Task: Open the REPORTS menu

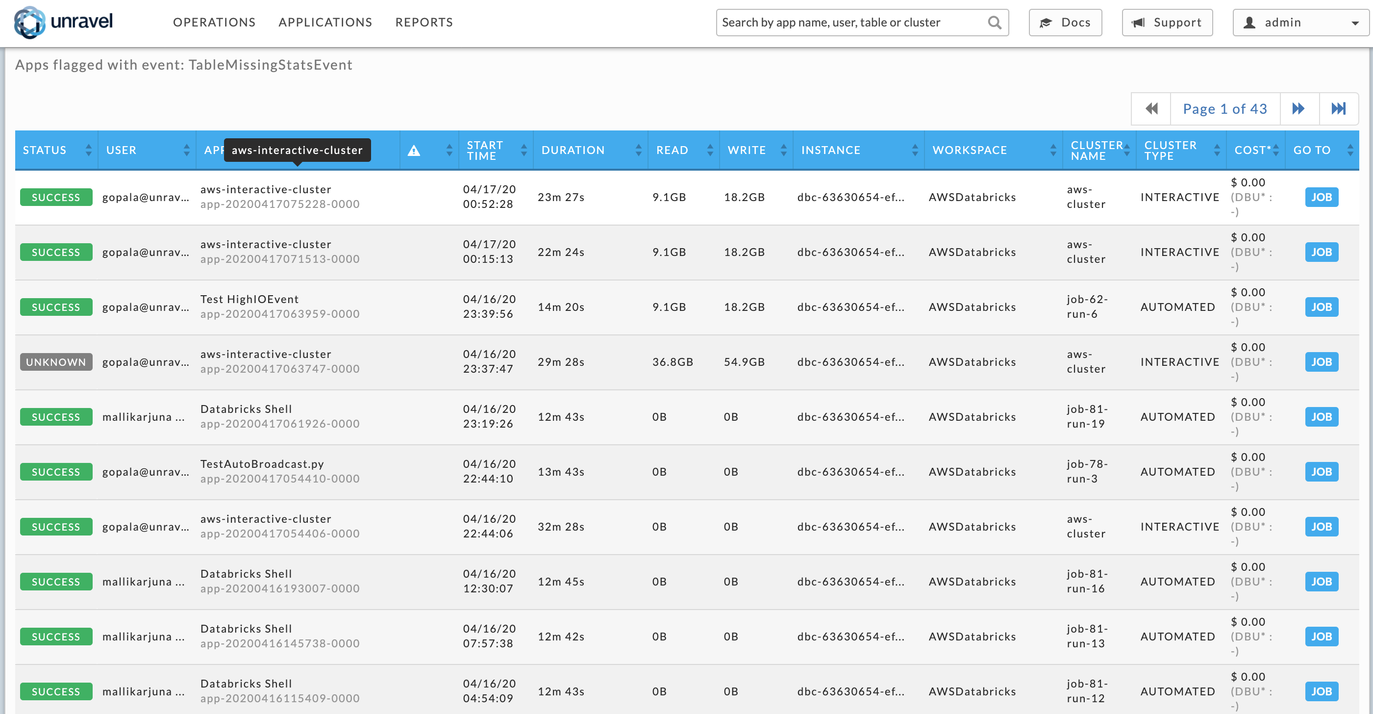Action: 424,23
